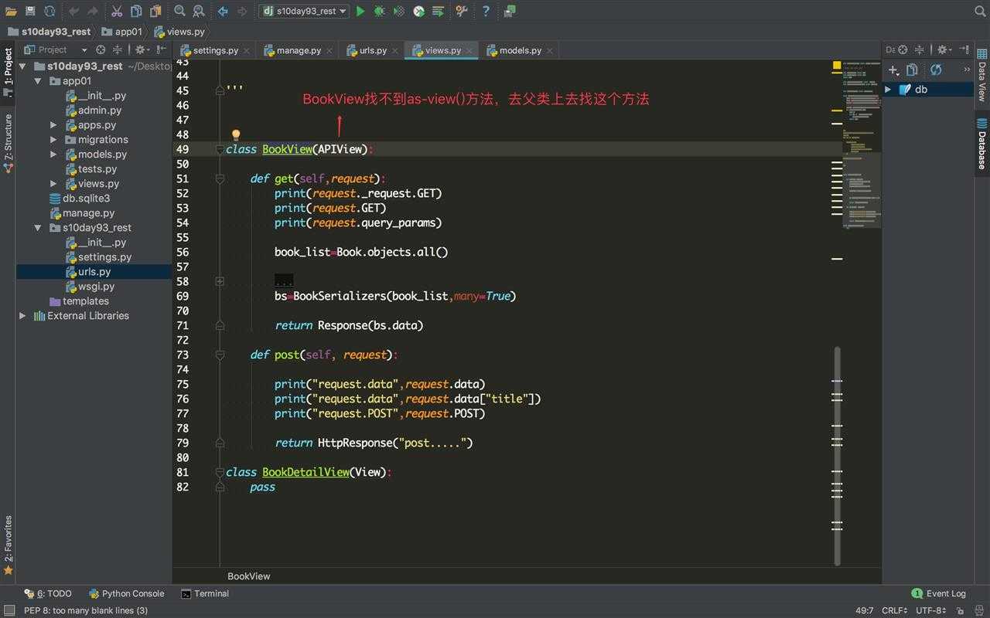Click the Paste clipboard toolbar icon
990x618 pixels.
[155, 11]
